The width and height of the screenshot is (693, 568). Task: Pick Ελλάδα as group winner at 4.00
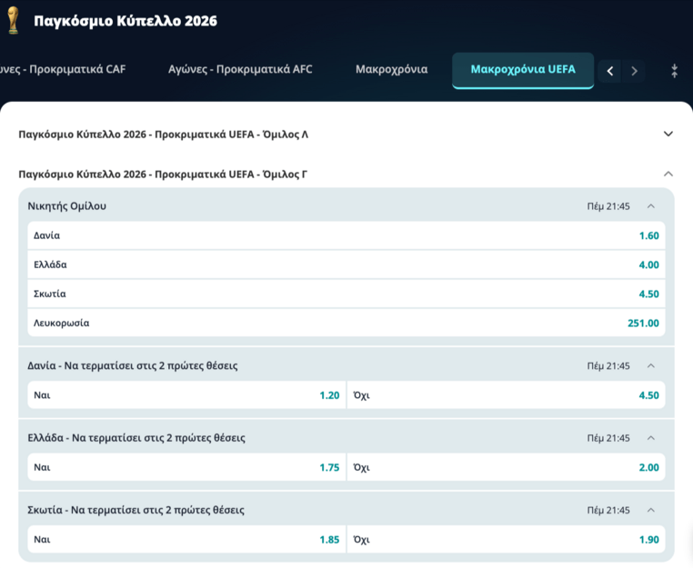point(346,264)
